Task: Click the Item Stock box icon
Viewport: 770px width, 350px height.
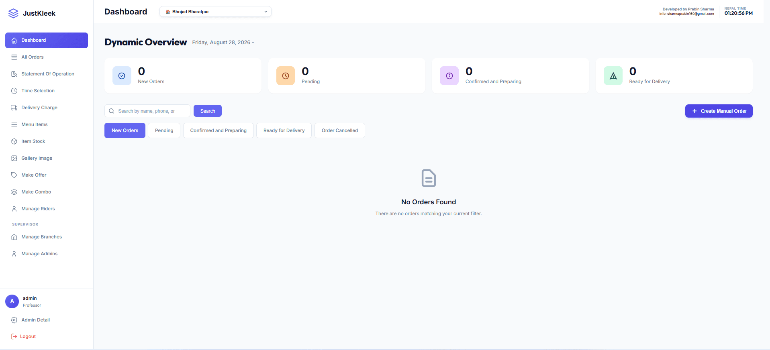Action: coord(14,141)
